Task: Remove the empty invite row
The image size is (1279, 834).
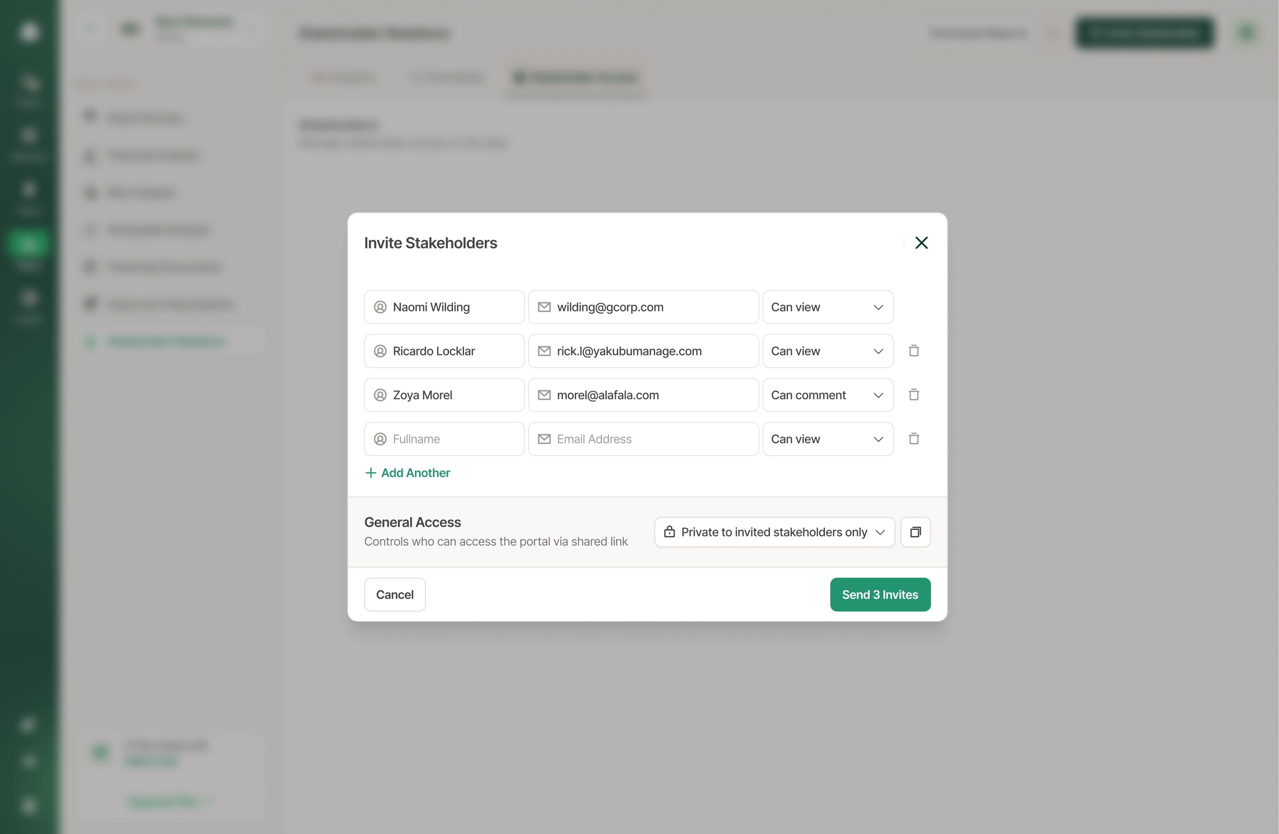Action: [914, 439]
